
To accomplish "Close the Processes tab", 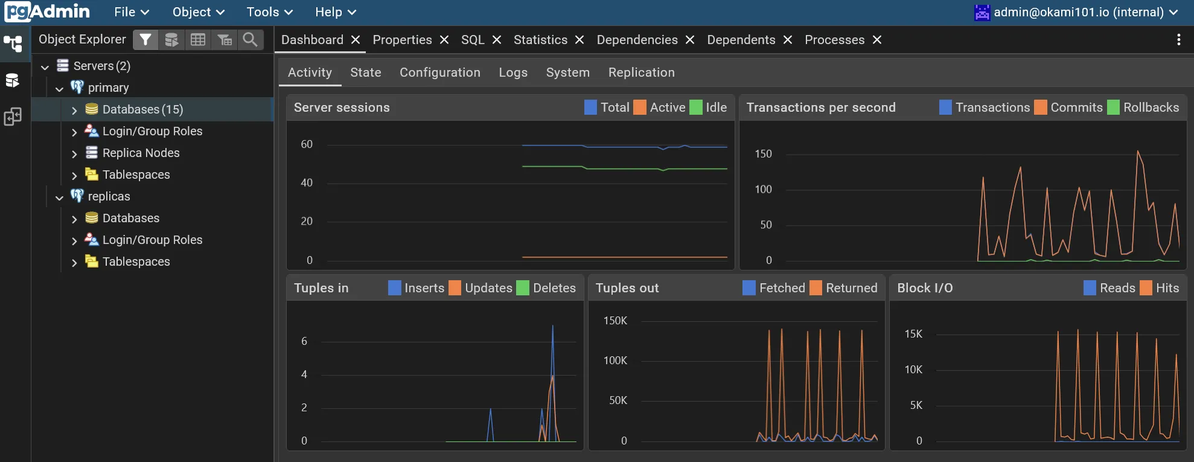I will click(877, 40).
